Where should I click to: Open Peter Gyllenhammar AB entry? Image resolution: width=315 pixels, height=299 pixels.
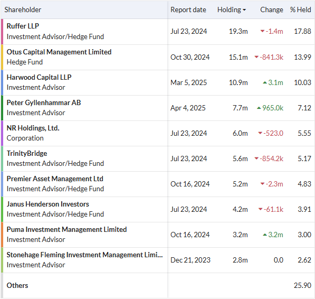coord(44,103)
